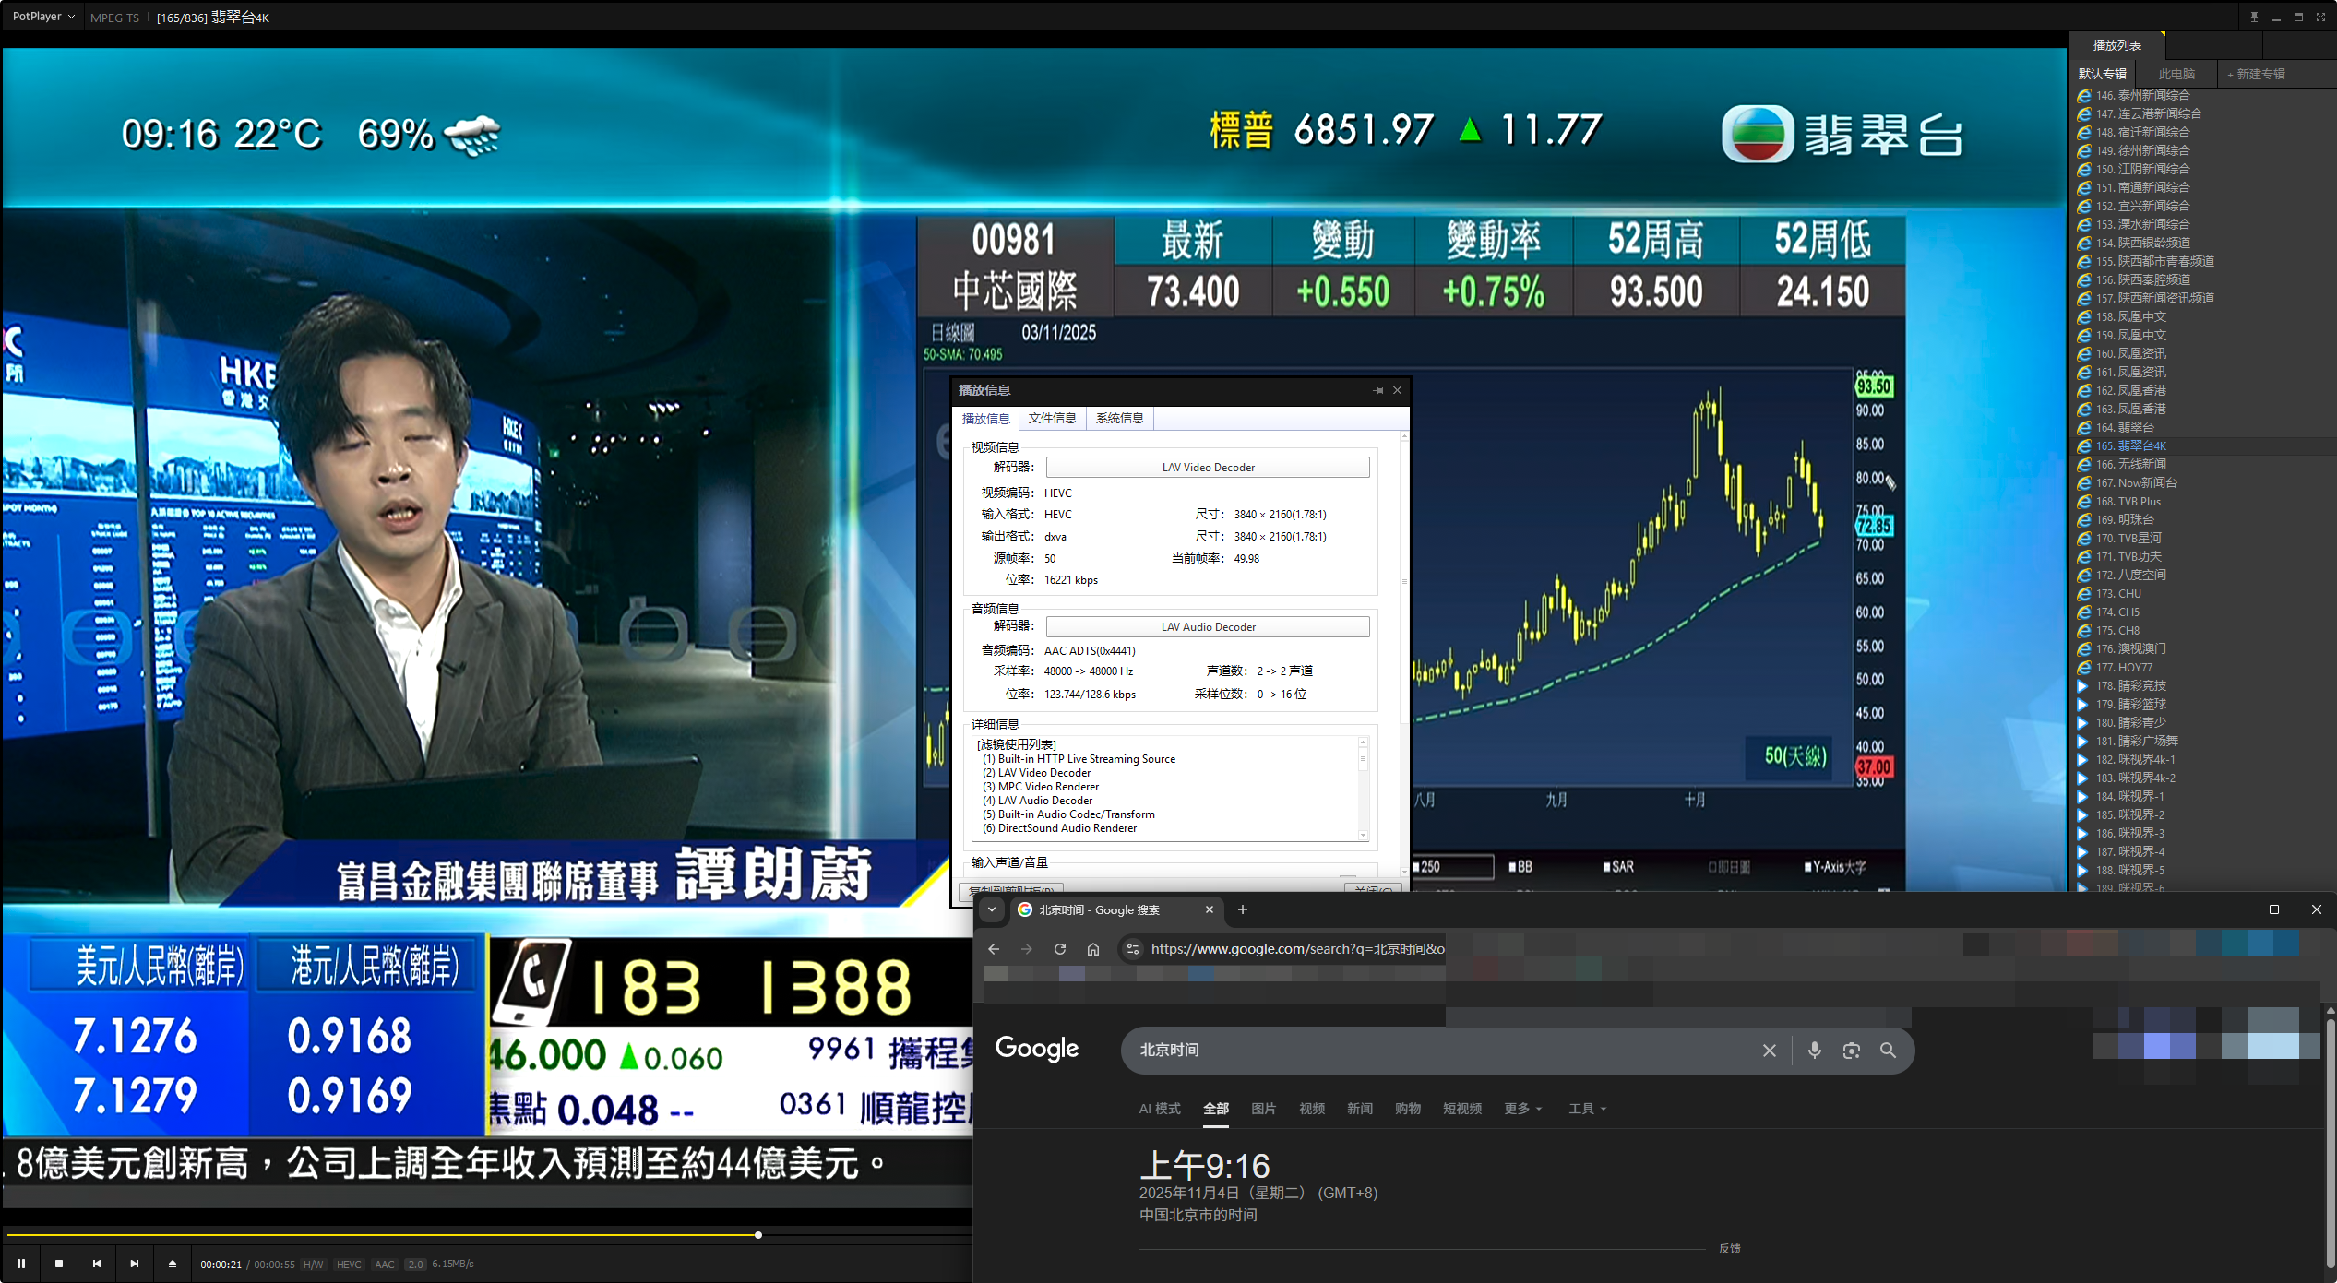The height and width of the screenshot is (1283, 2337).
Task: Expand the 更多 search filter dropdown
Action: pos(1522,1109)
